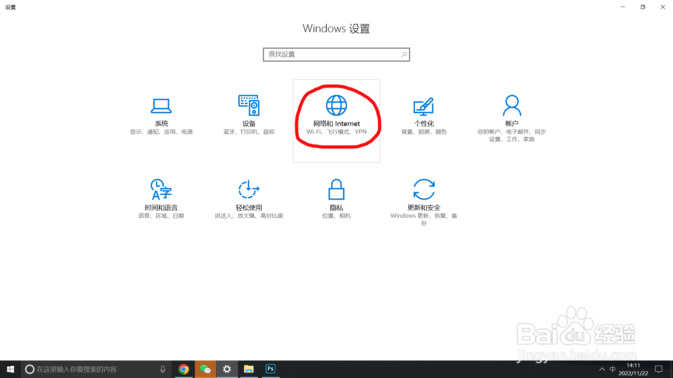
Task: Click the 网络和 Internet label text
Action: [336, 124]
